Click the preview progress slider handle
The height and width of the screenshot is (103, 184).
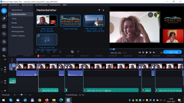click(114, 49)
